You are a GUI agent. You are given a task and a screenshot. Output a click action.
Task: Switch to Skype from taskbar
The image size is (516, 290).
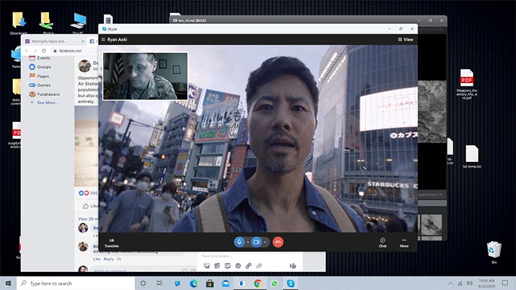290,283
